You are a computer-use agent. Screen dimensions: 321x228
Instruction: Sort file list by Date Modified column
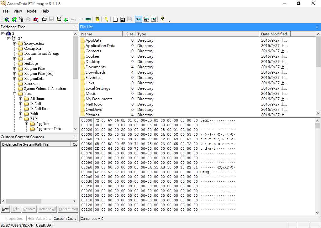pos(275,34)
